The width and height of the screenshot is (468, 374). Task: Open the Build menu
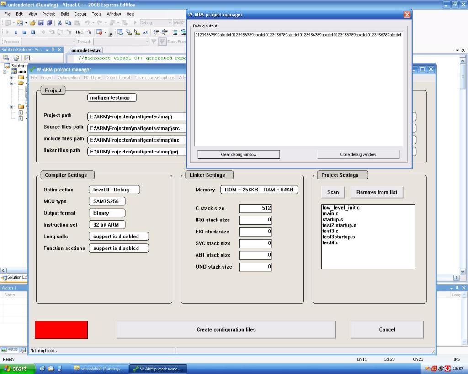(x=65, y=14)
